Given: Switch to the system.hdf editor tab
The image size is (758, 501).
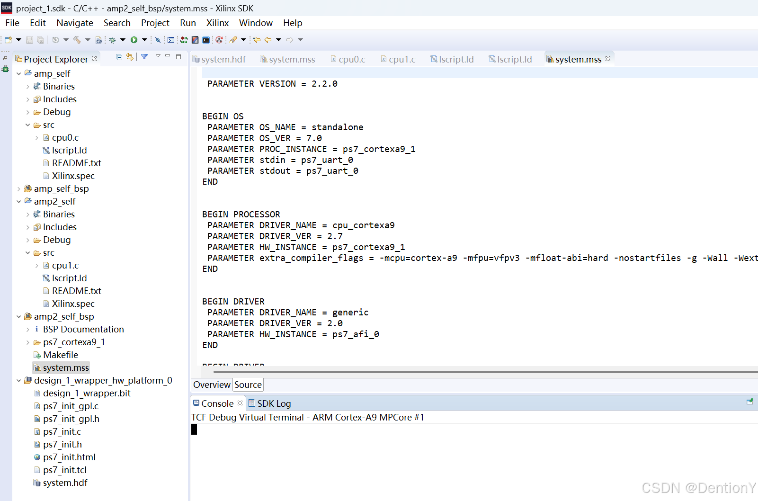Looking at the screenshot, I should click(219, 59).
